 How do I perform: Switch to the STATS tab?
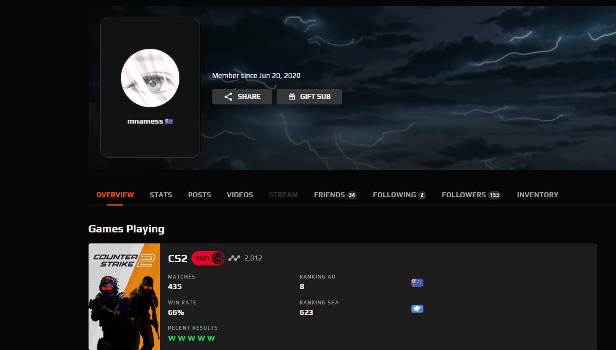161,195
